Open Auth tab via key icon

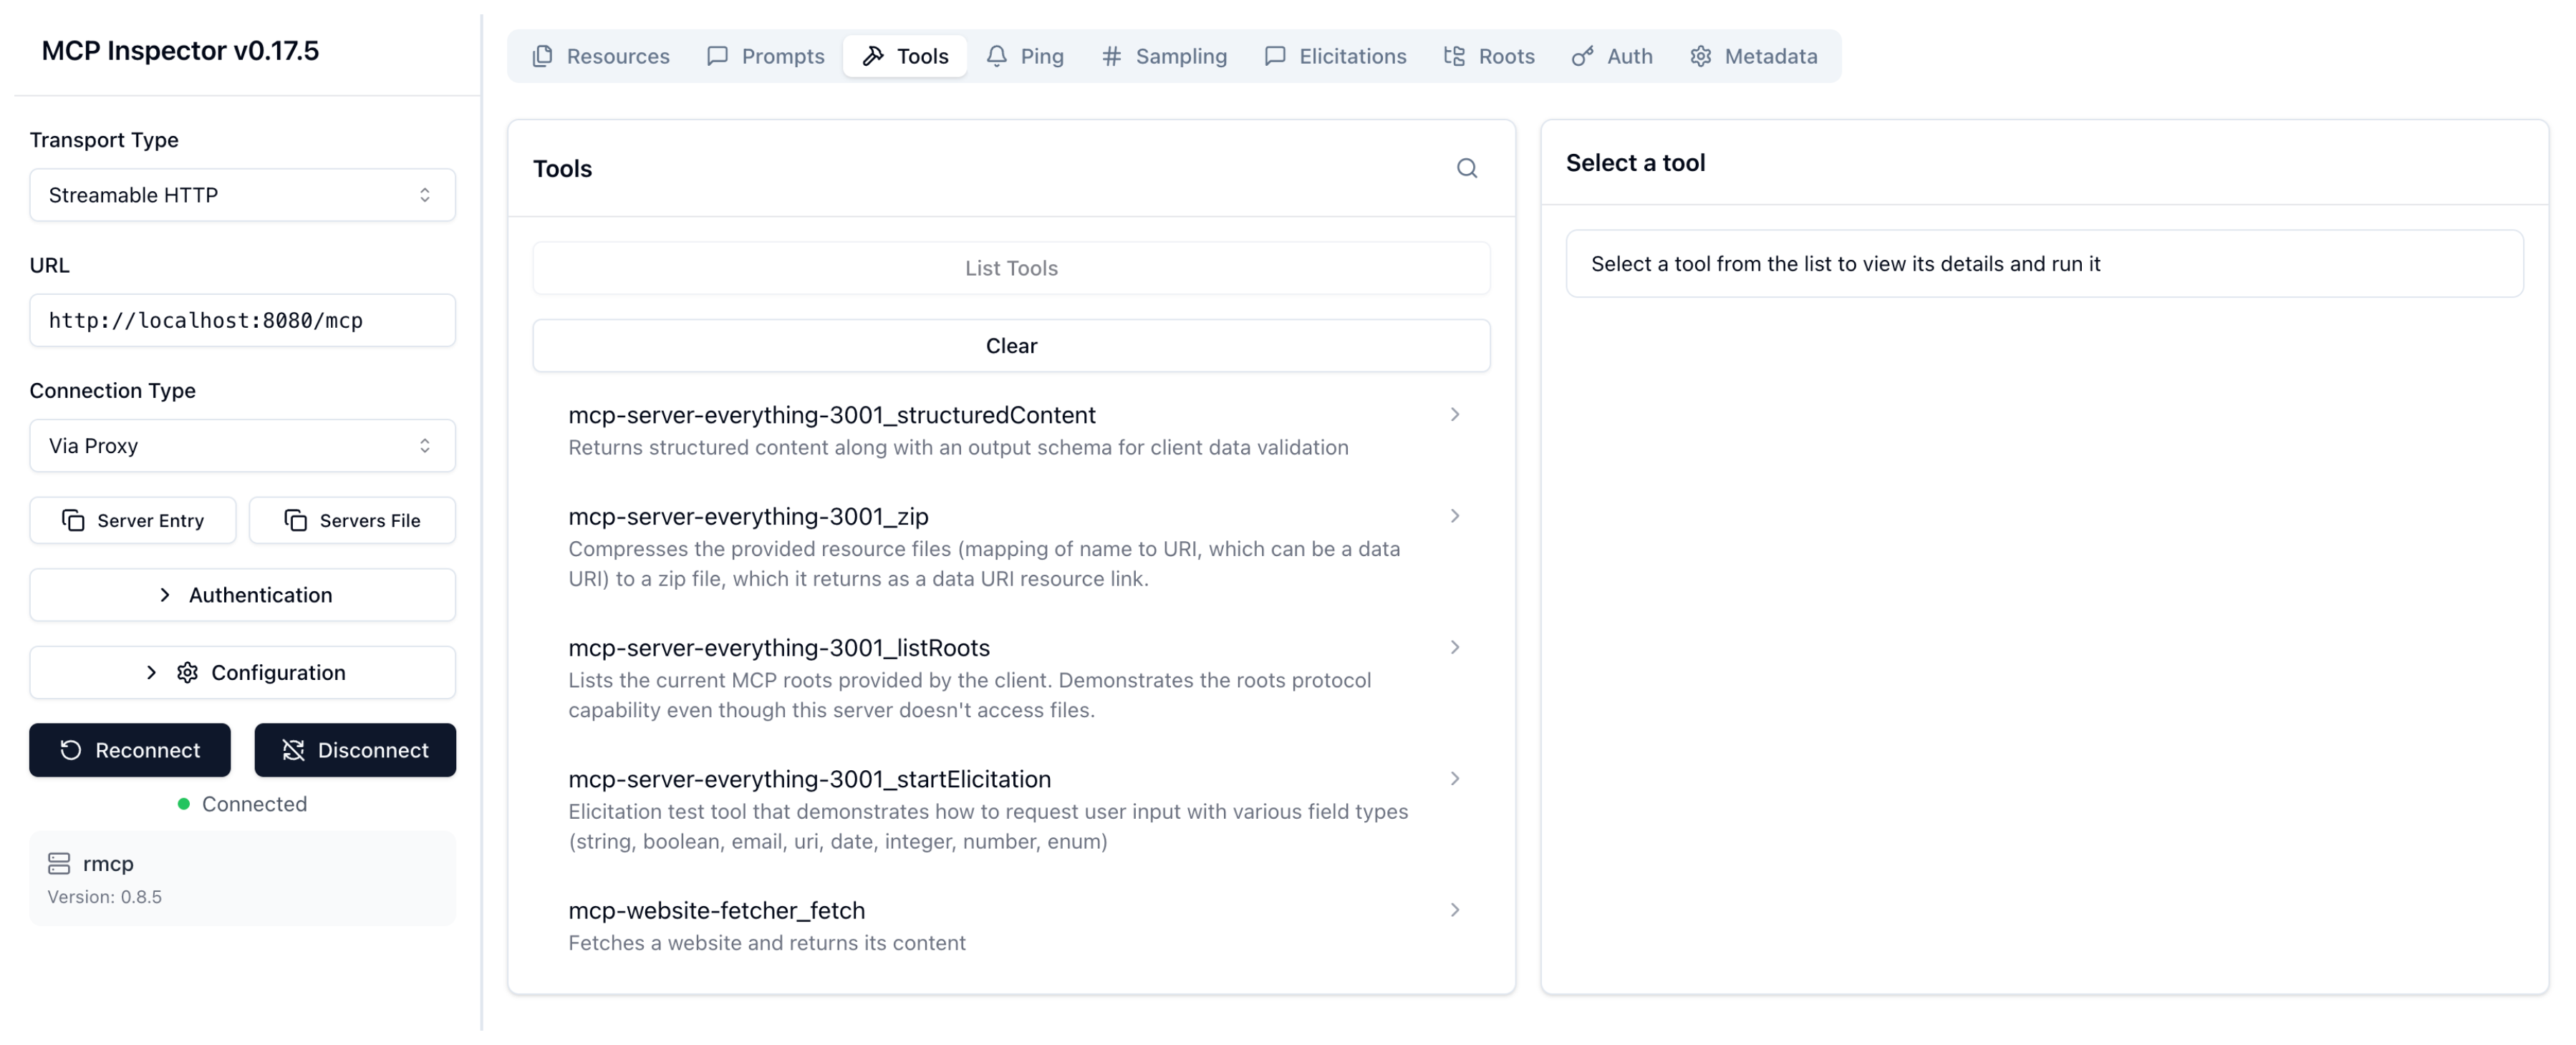pyautogui.click(x=1582, y=56)
